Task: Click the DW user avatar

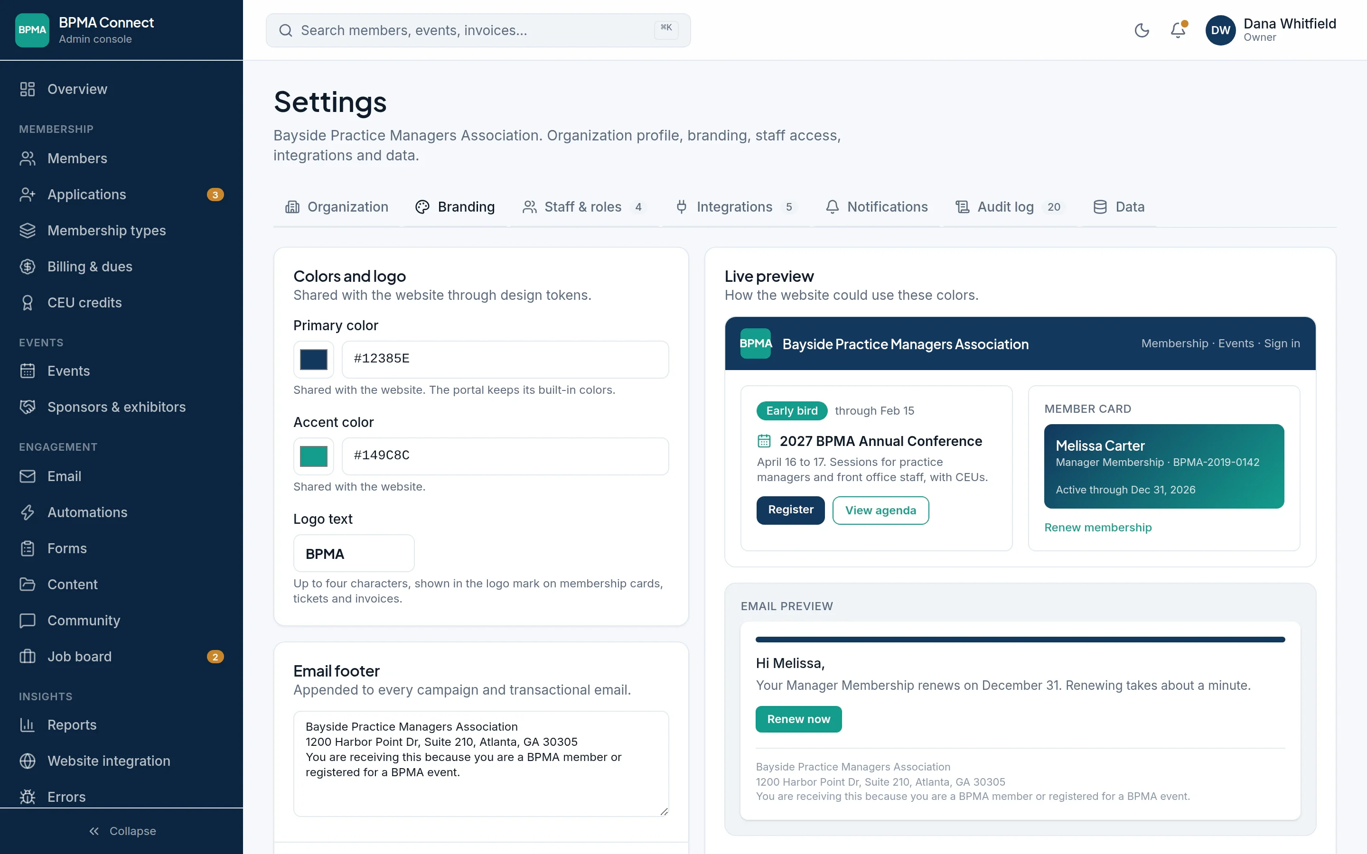Action: click(1220, 30)
